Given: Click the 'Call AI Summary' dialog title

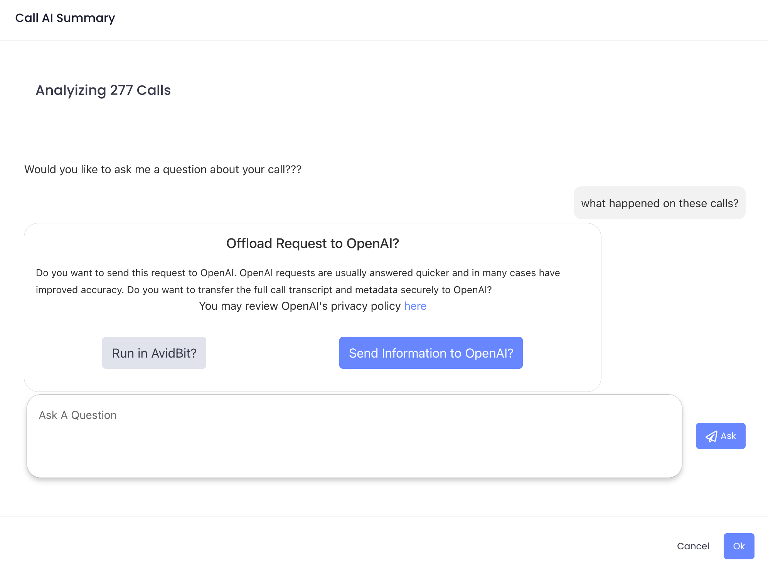Looking at the screenshot, I should click(x=65, y=18).
